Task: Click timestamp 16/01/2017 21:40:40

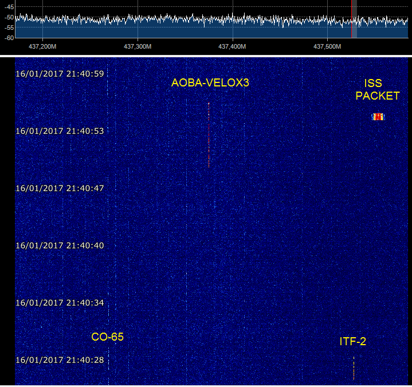Action: (x=60, y=246)
